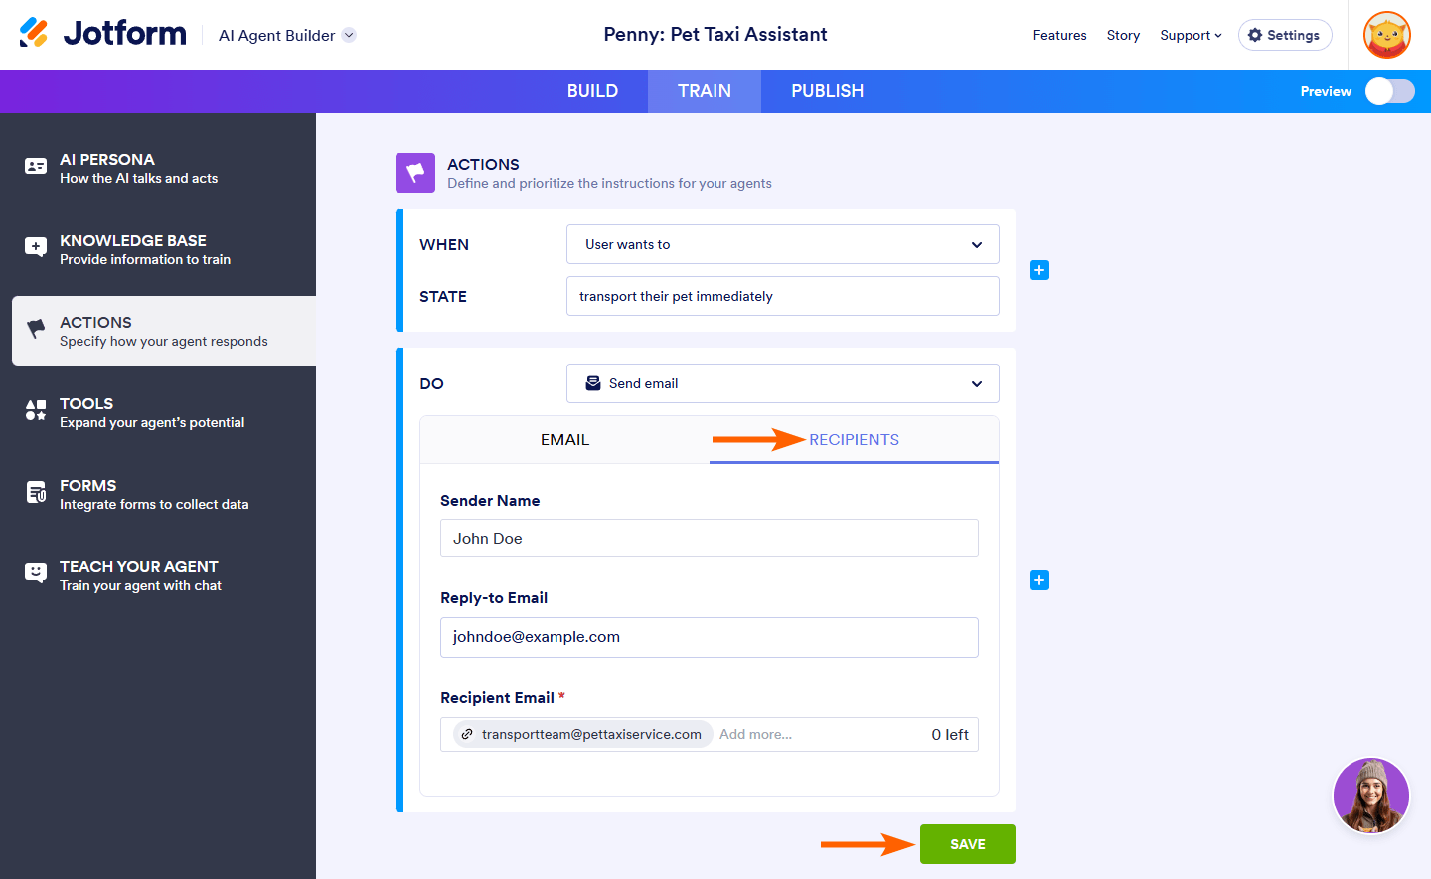Click the Tools sidebar icon
Viewport: 1431px width, 879px height.
pos(36,410)
